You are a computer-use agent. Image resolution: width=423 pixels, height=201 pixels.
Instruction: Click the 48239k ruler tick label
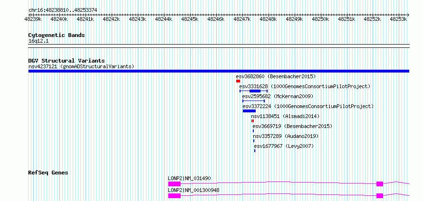click(33, 19)
